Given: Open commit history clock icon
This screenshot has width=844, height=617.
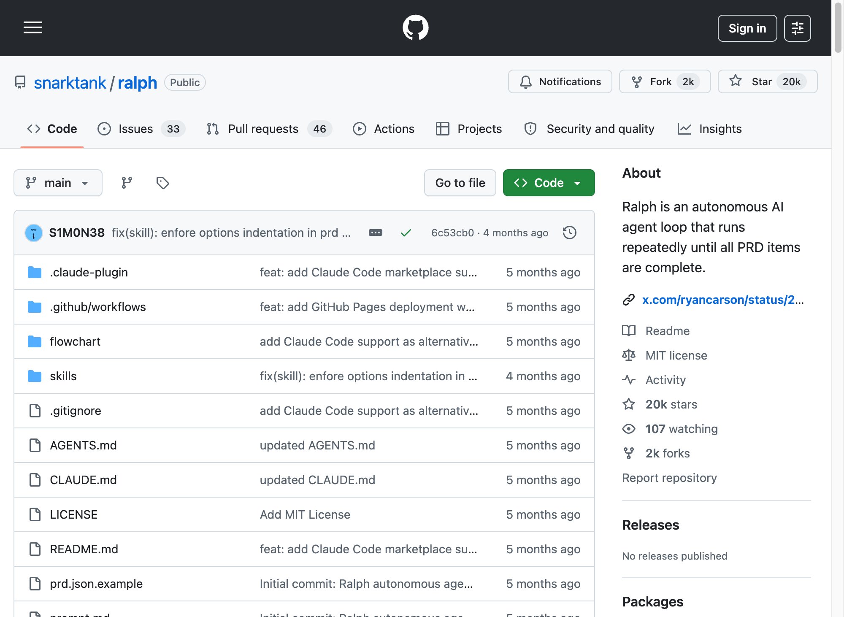Looking at the screenshot, I should pos(570,233).
